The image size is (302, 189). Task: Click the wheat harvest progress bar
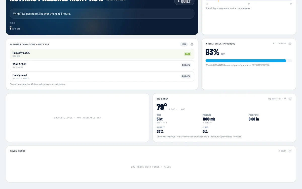tap(249, 61)
